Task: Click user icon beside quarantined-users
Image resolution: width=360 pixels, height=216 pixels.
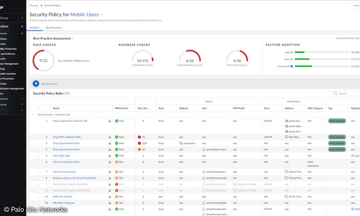Action: coord(204,149)
